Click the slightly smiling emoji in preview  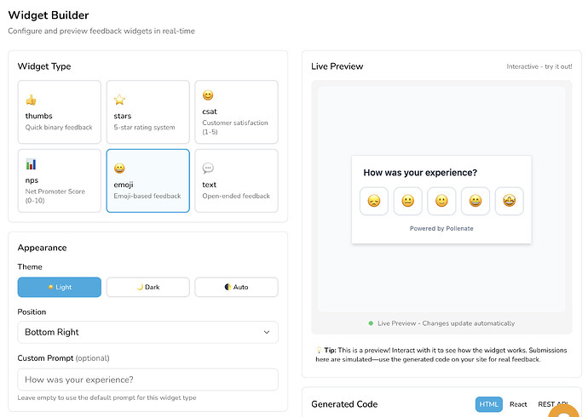pyautogui.click(x=441, y=202)
